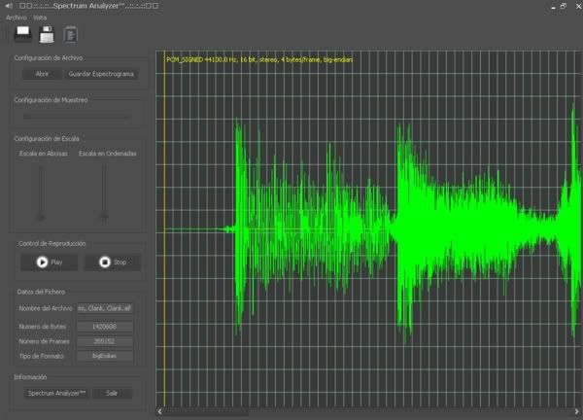This screenshot has width=583, height=420.
Task: Click the speaker icon in title bar
Action: click(x=9, y=6)
